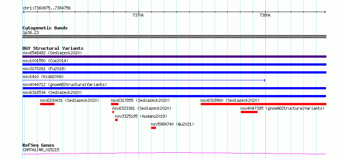The height and width of the screenshot is (158, 337).
Task: Open nsv4047395 (gnomADStructuralVariants) label
Action: (282, 108)
